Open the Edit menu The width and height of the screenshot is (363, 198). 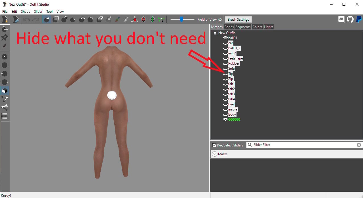tap(14, 12)
